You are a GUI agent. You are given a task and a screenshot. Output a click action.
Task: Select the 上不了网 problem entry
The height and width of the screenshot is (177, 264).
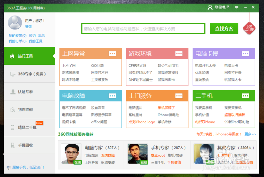[69, 66]
